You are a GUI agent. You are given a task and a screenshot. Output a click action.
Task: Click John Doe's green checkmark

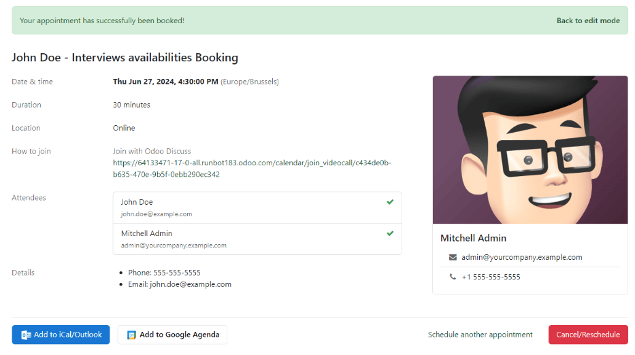pos(390,202)
